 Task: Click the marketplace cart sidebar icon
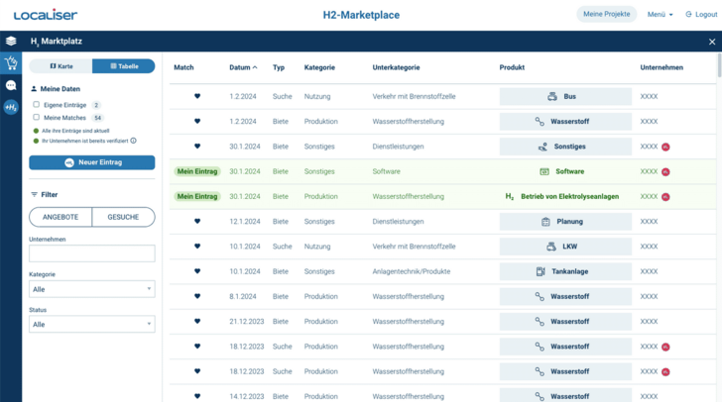coord(11,63)
